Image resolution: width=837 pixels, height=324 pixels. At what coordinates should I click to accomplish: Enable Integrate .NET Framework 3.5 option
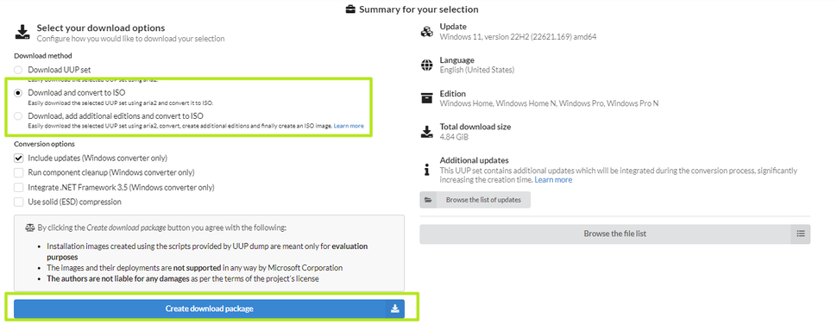(x=19, y=188)
